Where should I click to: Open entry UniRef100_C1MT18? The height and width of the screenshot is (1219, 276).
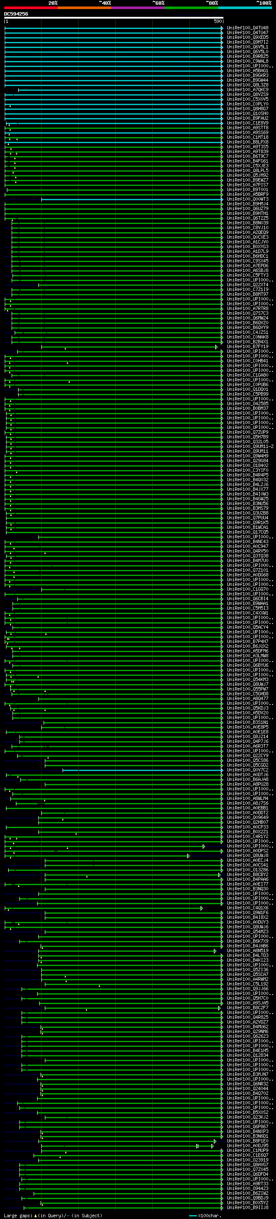tap(248, 137)
